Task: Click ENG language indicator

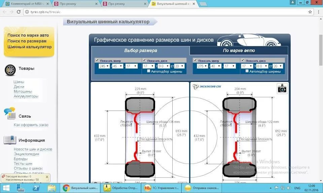Action: [x=297, y=188]
